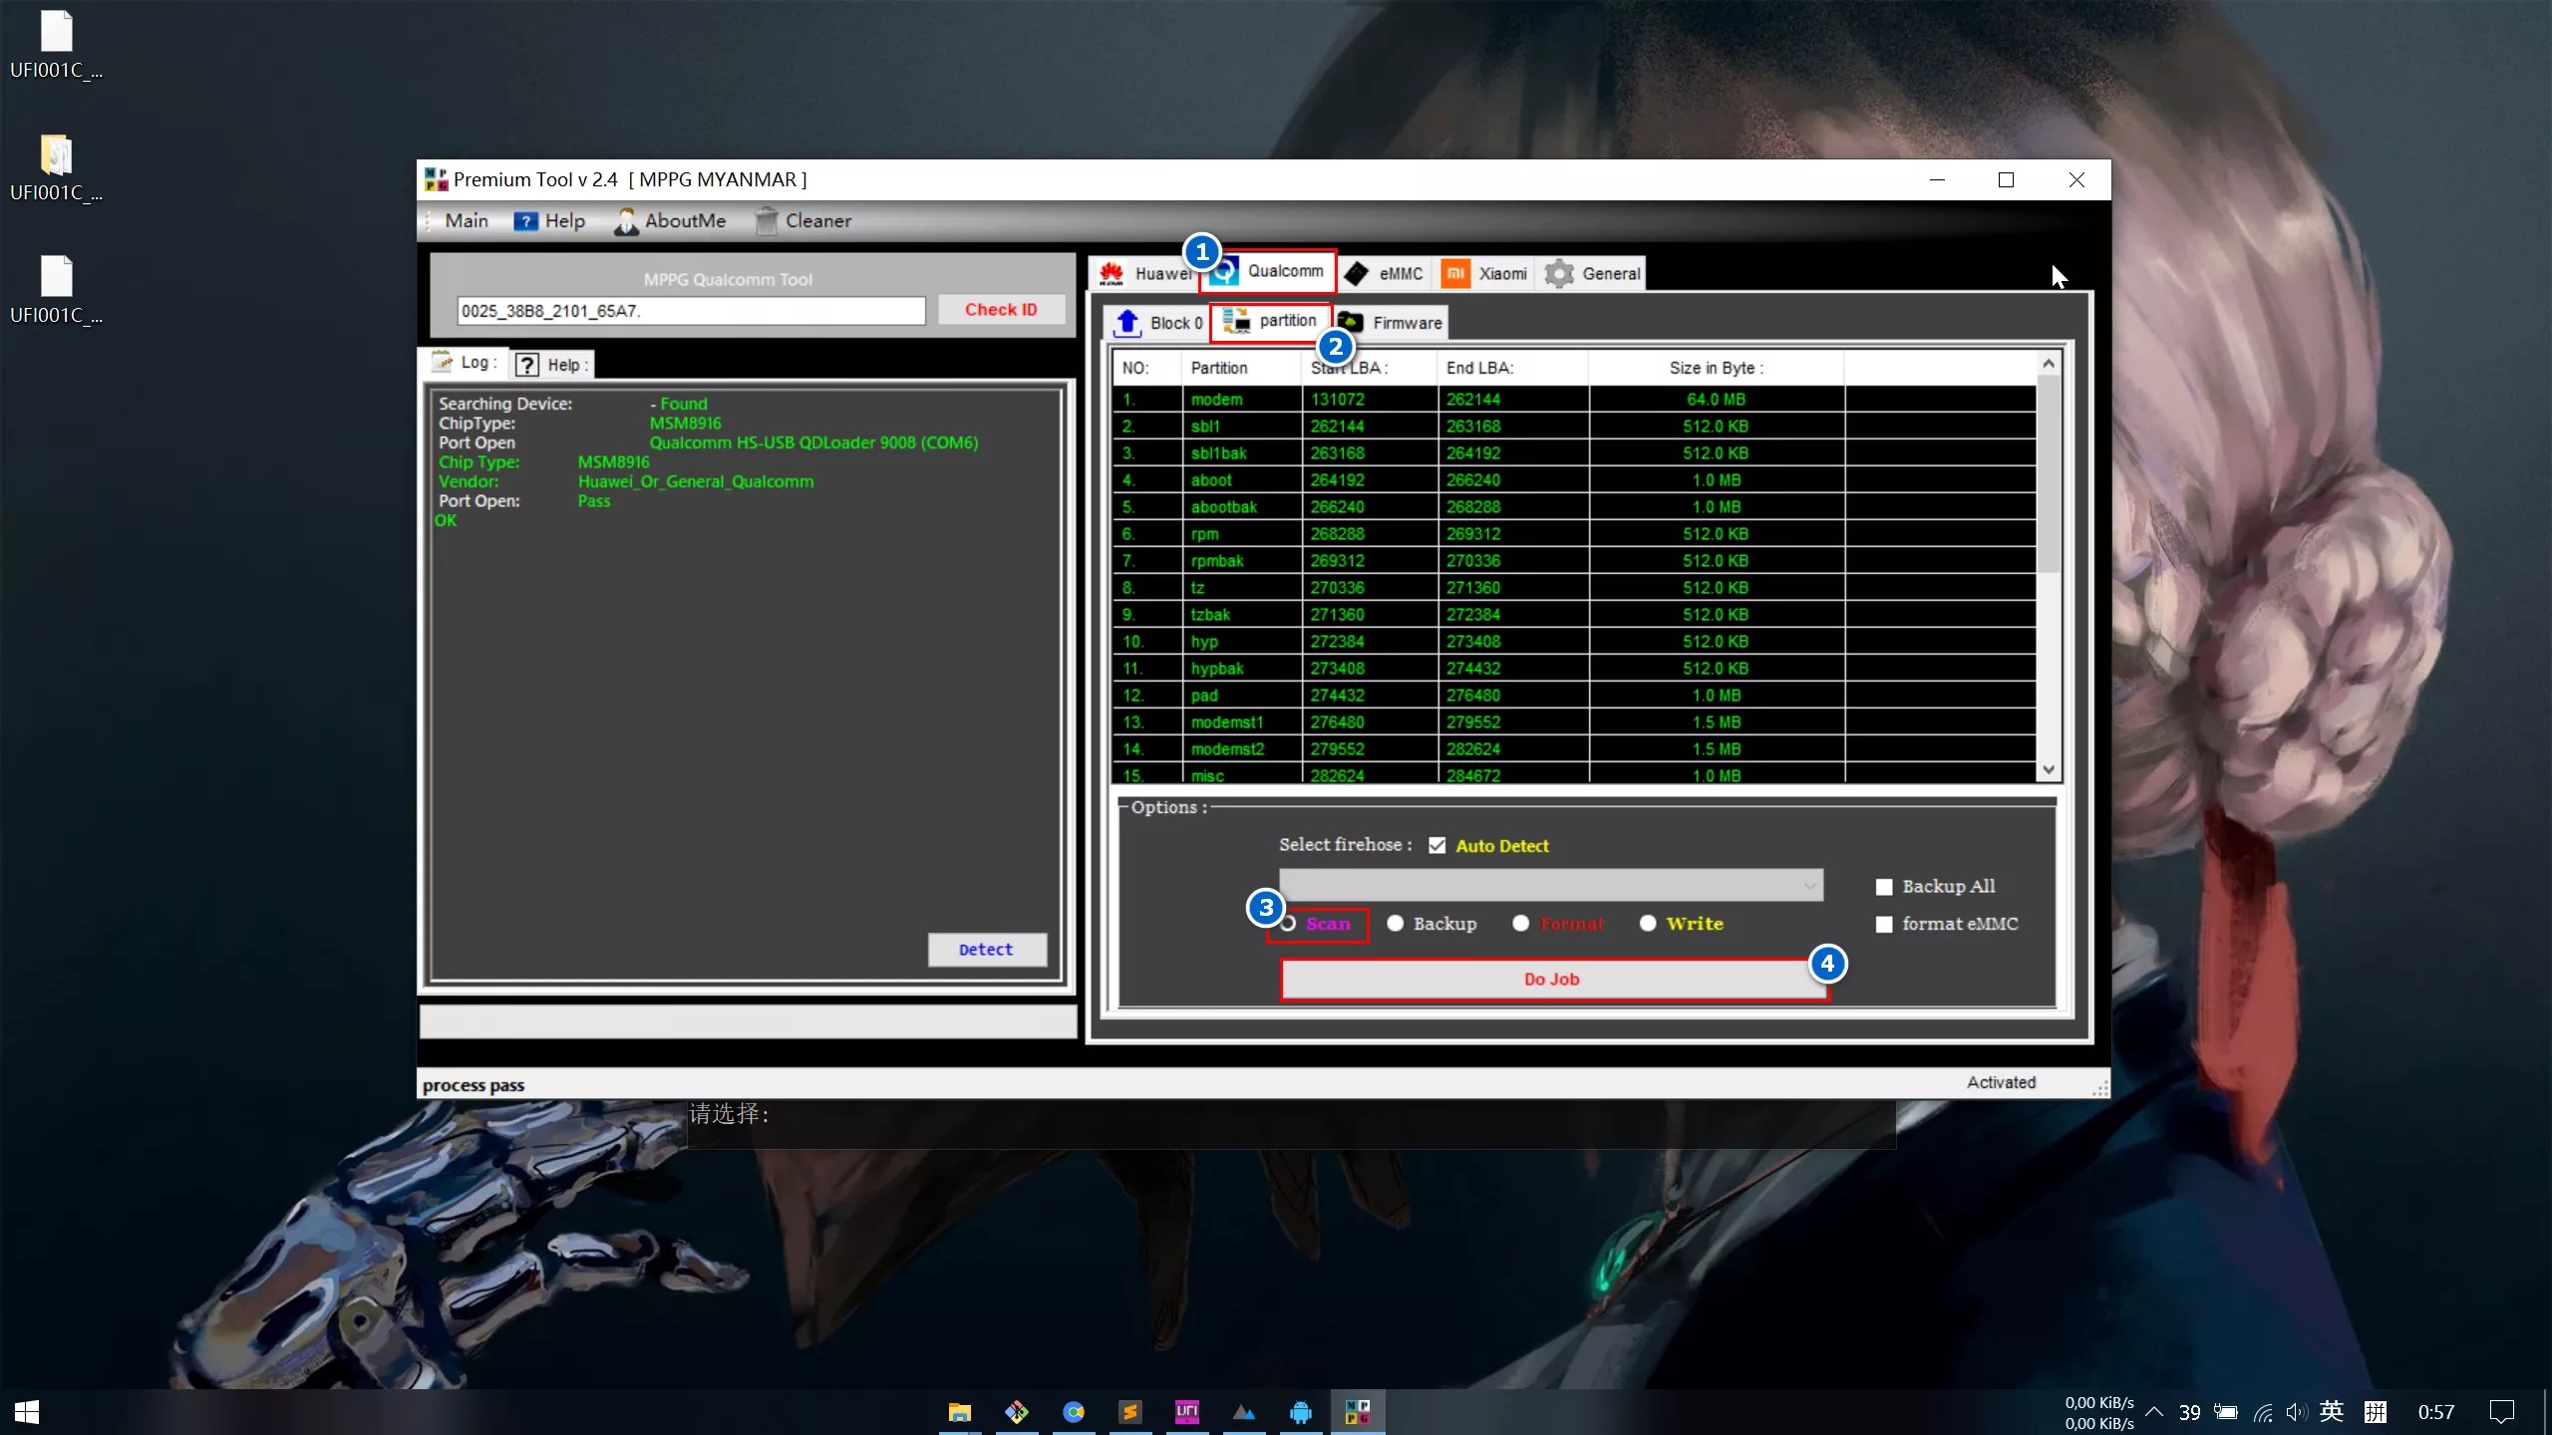Click the General gear icon
The width and height of the screenshot is (2552, 1435).
pos(1559,273)
